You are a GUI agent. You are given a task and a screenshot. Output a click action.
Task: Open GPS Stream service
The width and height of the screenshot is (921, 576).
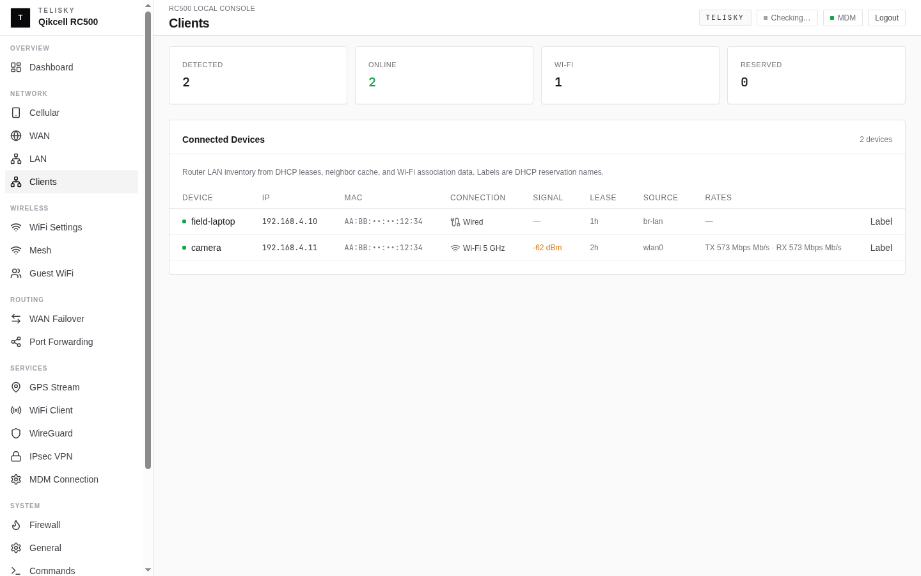[x=72, y=387]
